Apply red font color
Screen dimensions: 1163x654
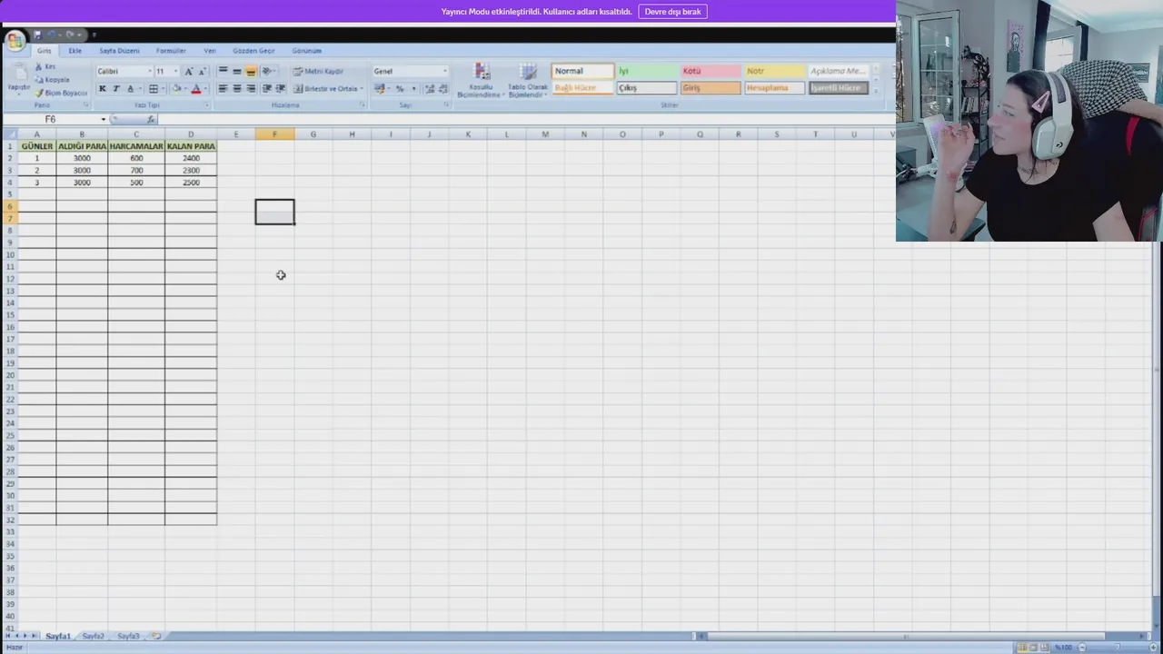click(x=196, y=89)
